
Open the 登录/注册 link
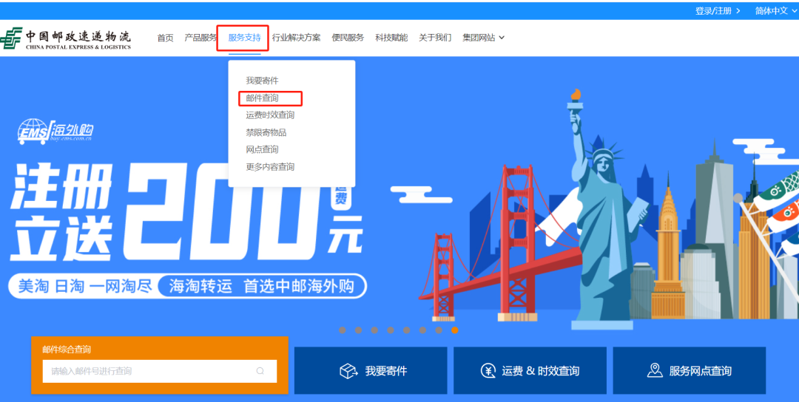718,10
